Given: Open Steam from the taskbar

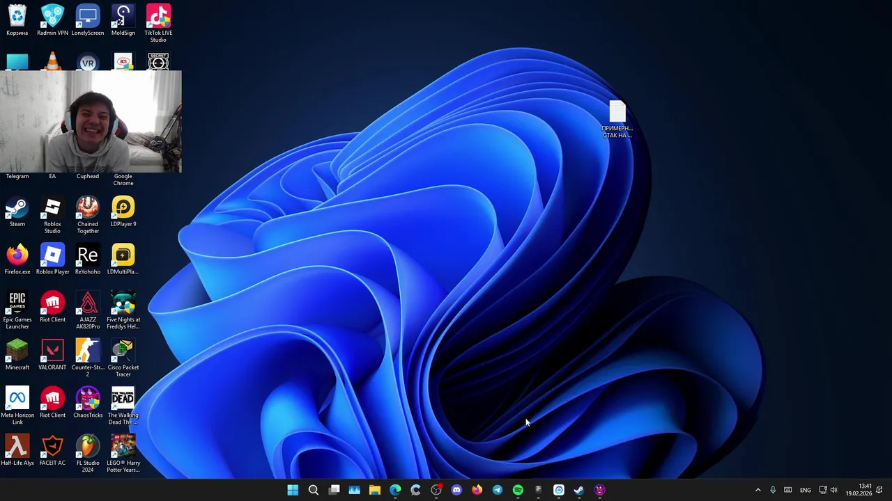Looking at the screenshot, I should click(x=578, y=490).
